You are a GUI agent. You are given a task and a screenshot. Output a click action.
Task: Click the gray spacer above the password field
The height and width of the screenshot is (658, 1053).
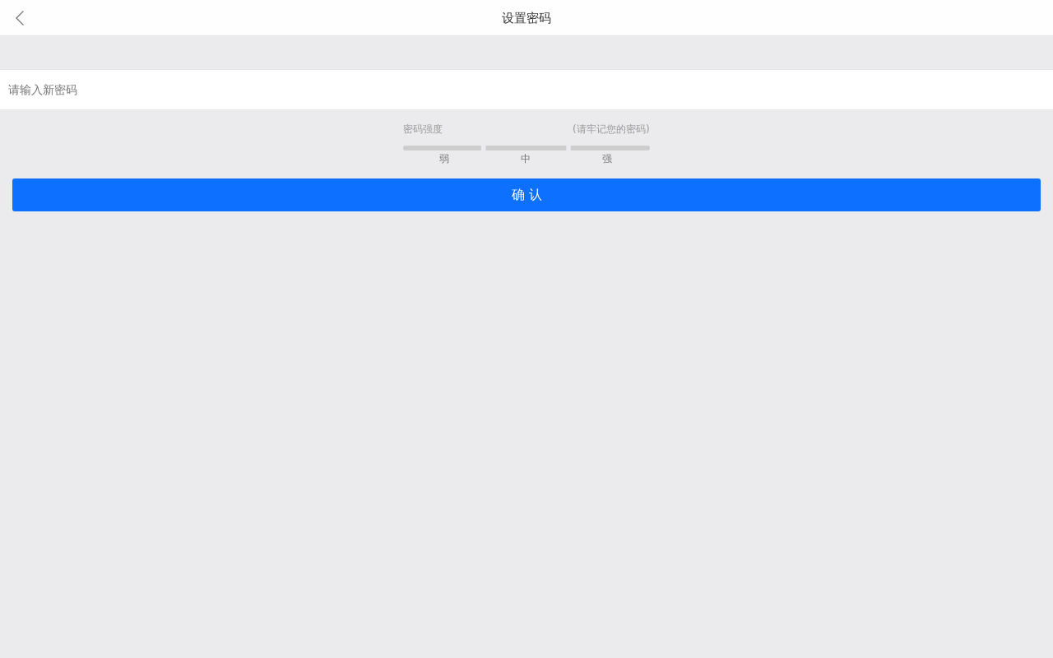tap(526, 53)
